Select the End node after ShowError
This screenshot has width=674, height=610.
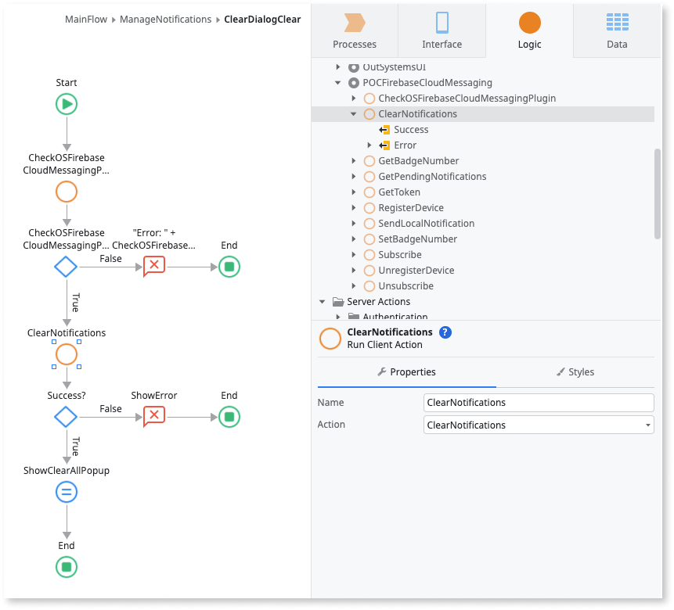pyautogui.click(x=229, y=417)
